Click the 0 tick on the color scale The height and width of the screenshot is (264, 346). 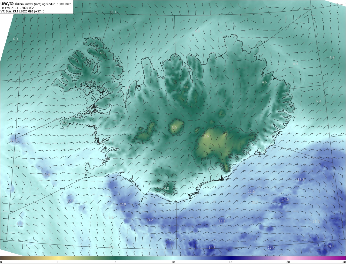(x=1, y=262)
